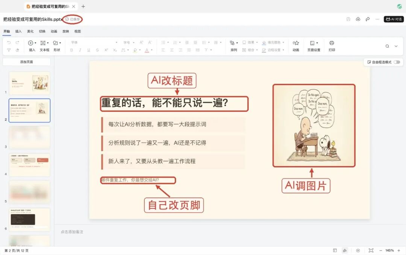Click the increase indent icon
Screen dimensions: 406x255
[x=195, y=42]
